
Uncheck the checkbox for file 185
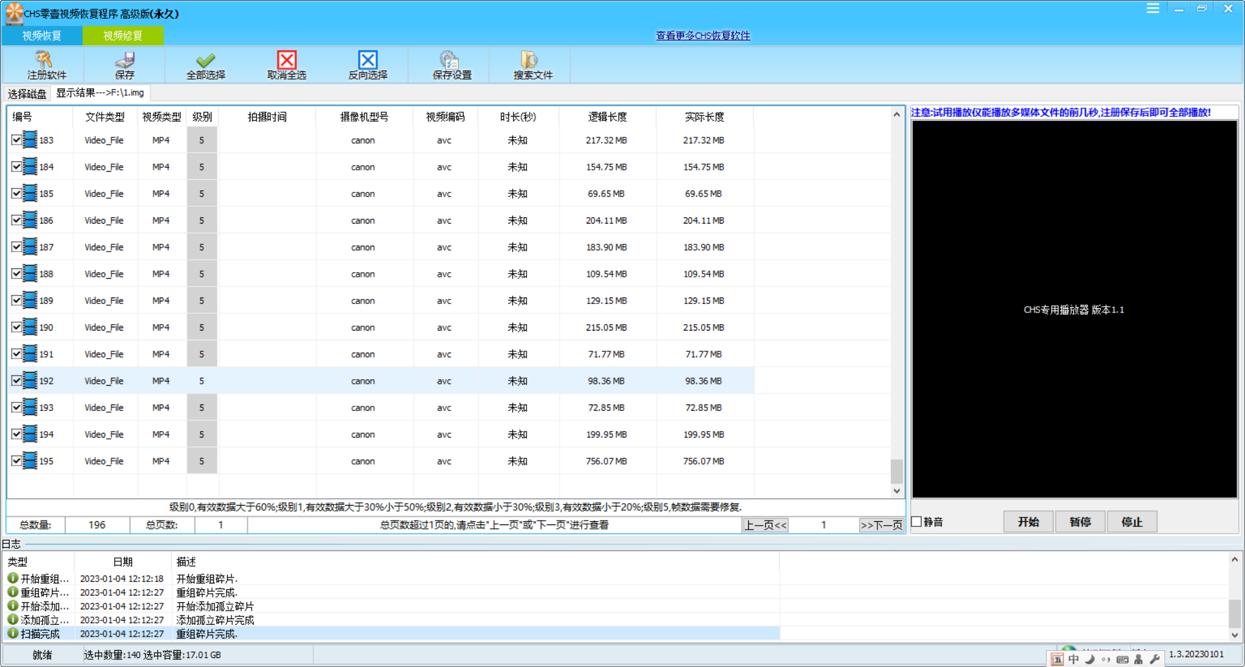click(x=16, y=193)
